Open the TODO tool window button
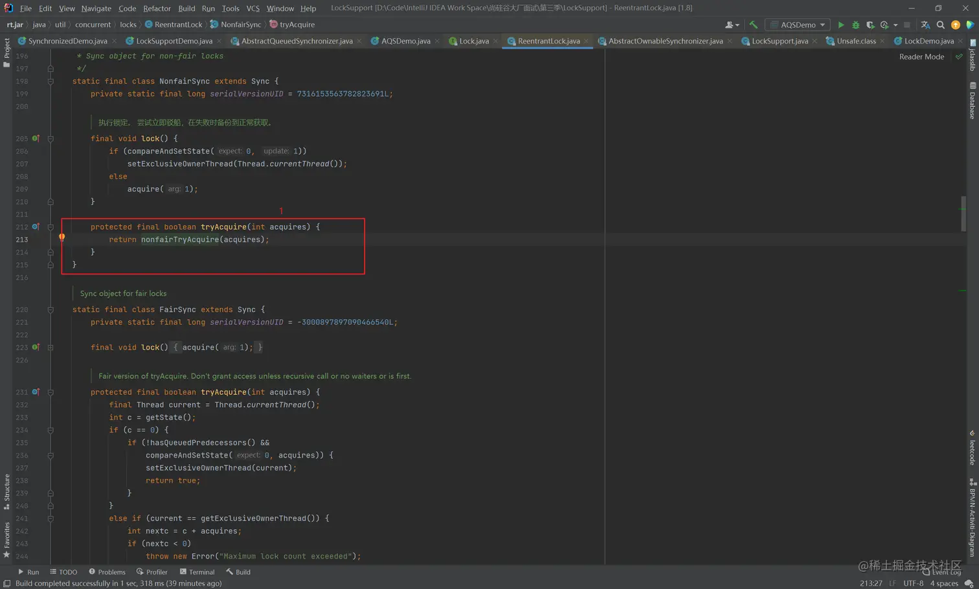The image size is (979, 589). point(63,572)
